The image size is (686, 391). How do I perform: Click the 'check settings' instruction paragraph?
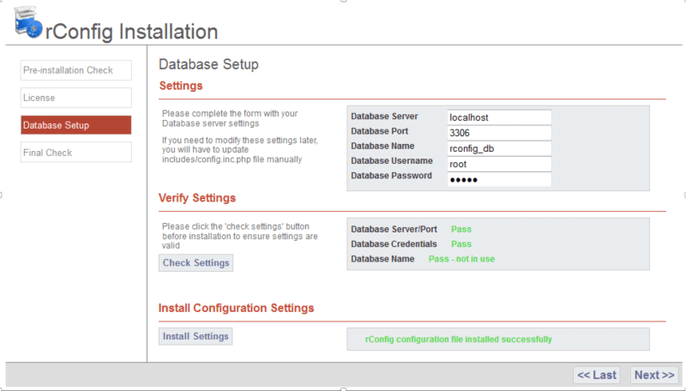click(240, 236)
